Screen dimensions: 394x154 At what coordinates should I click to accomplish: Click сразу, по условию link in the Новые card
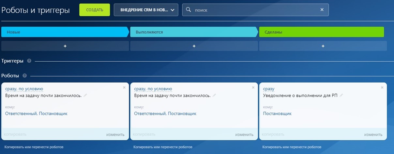[24, 89]
